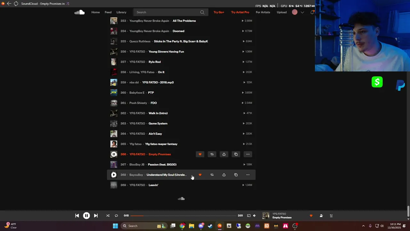
Task: Open Empty Promises title in player bar
Action: (282, 218)
